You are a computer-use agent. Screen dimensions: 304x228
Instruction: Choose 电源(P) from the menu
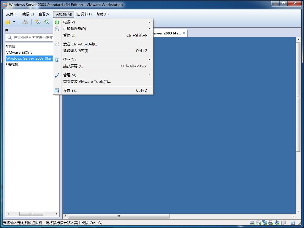pos(103,22)
